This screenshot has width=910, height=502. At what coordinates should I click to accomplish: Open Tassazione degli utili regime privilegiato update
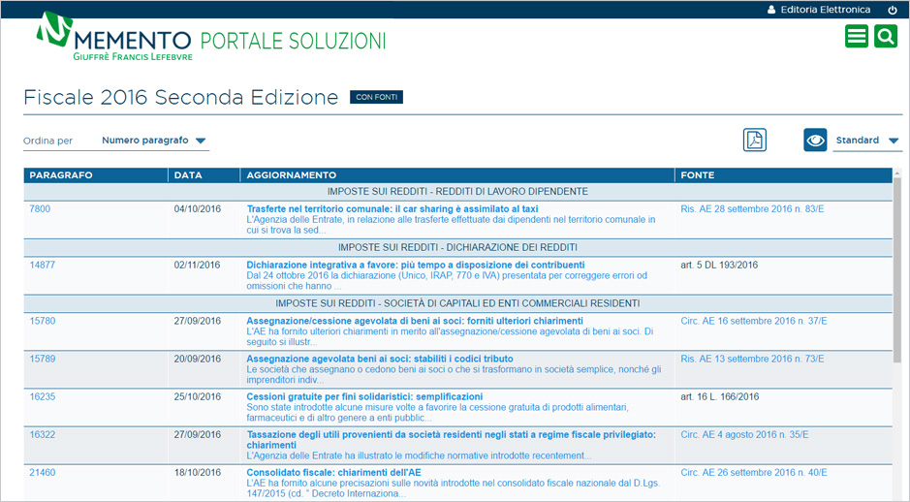click(451, 439)
